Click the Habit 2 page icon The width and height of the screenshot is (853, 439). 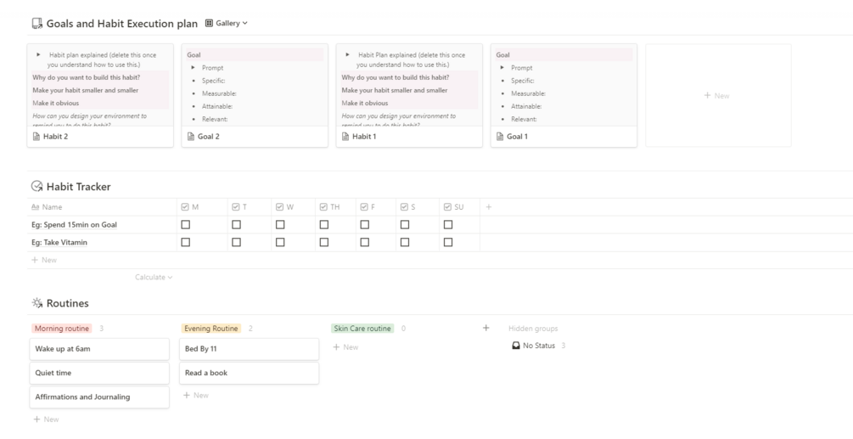point(36,137)
